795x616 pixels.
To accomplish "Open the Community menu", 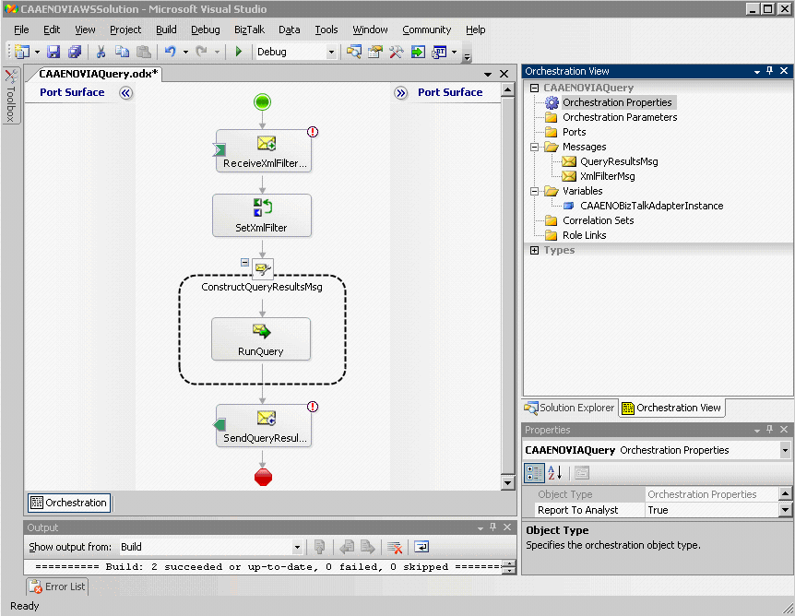I will click(426, 30).
